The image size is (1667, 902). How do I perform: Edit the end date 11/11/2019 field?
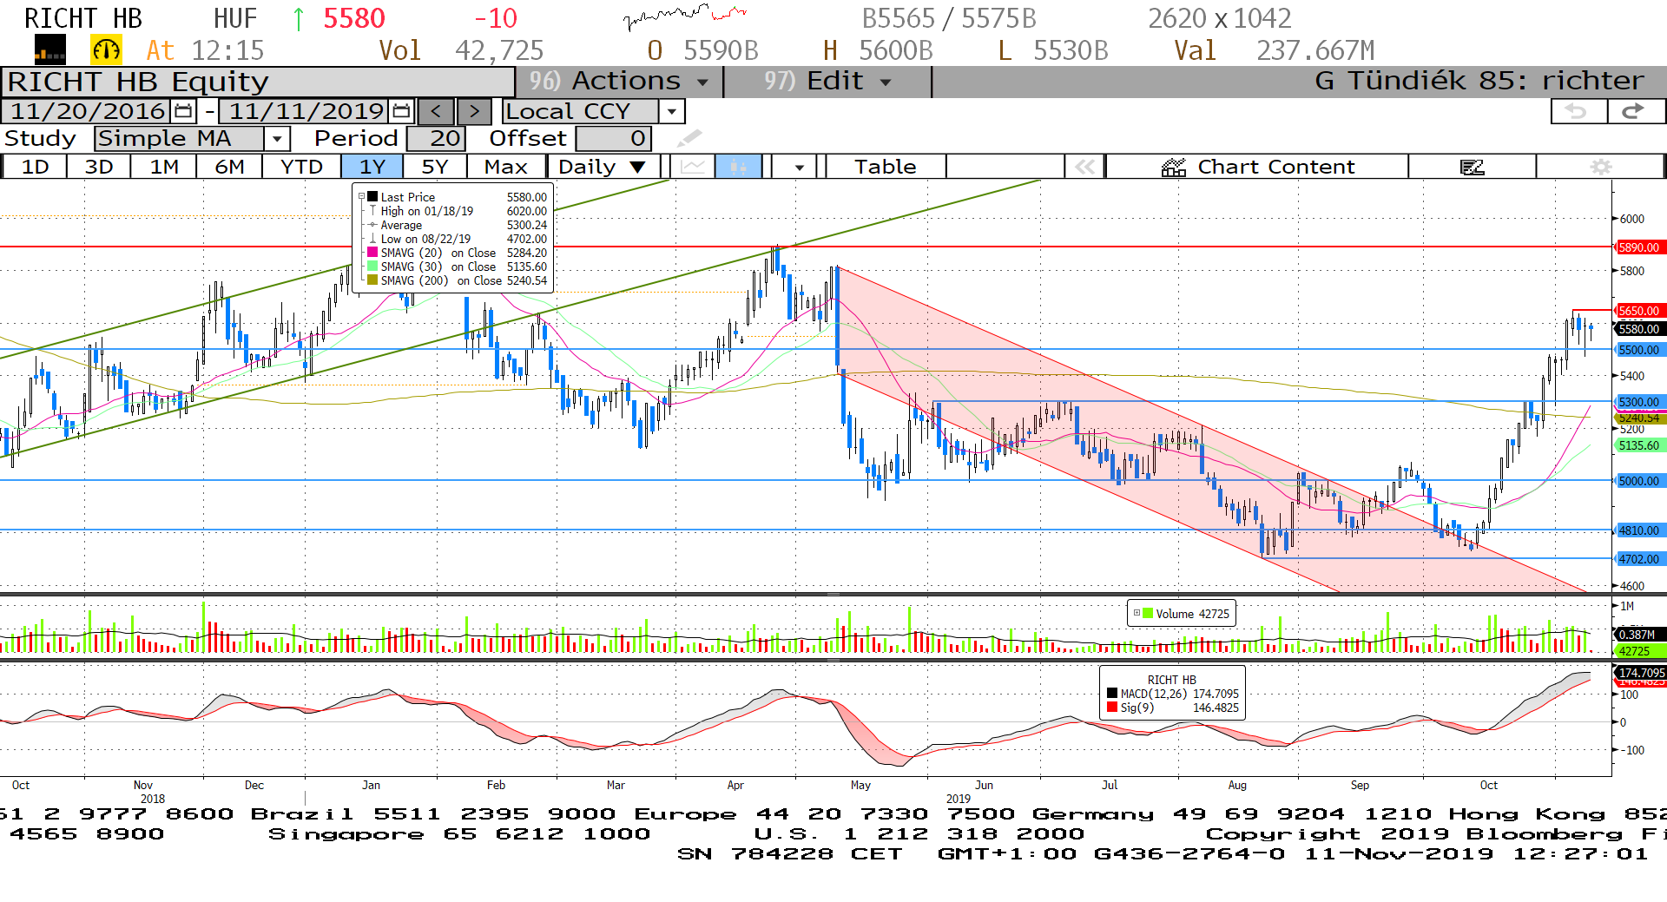[x=305, y=111]
